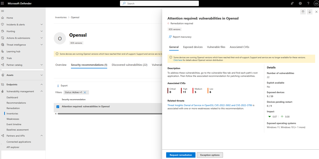Switch to the General tab
Image resolution: width=319 pixels, height=159 pixels.
(174, 47)
